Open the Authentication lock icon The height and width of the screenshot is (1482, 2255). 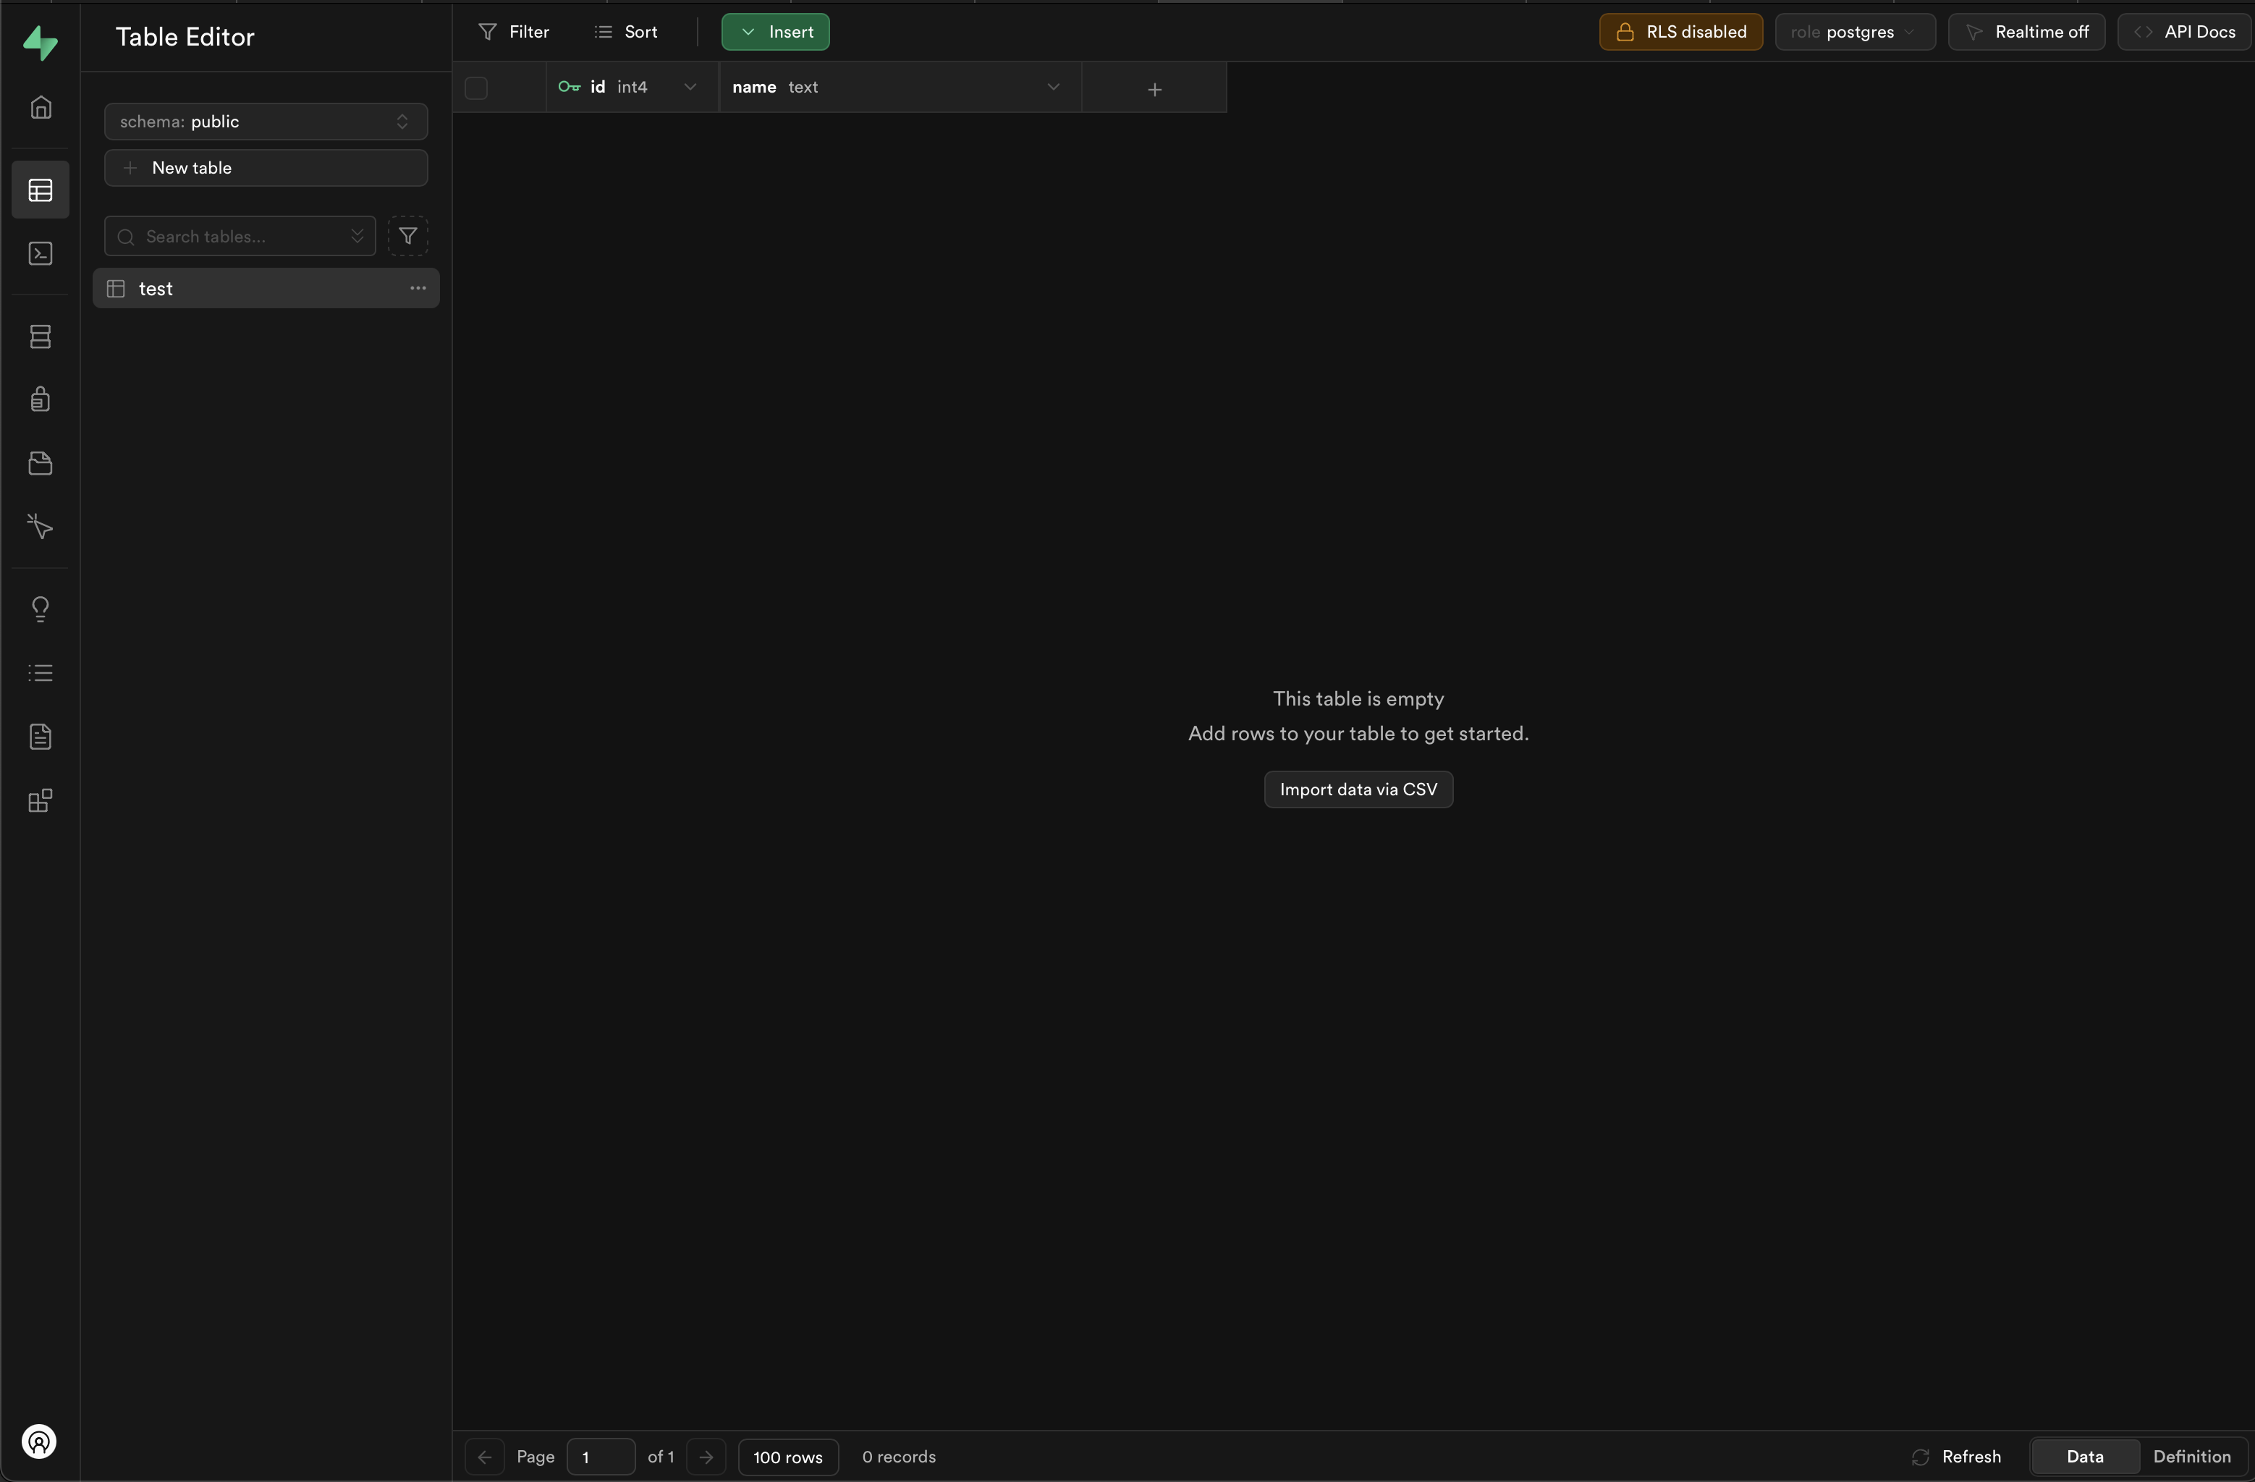(x=40, y=399)
